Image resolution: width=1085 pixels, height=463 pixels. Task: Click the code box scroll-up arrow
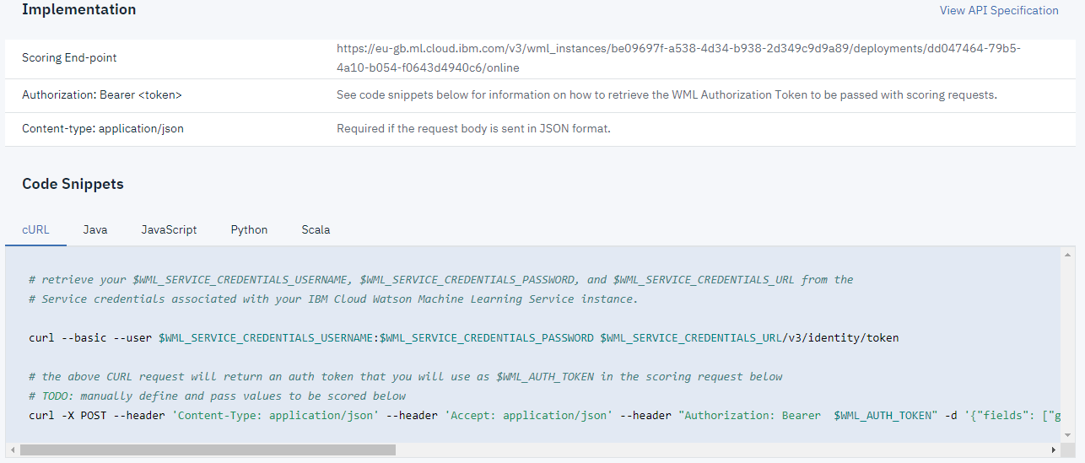click(x=1068, y=255)
